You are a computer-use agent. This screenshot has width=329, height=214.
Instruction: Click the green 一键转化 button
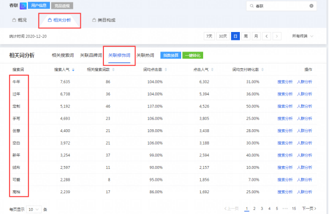pos(192,55)
